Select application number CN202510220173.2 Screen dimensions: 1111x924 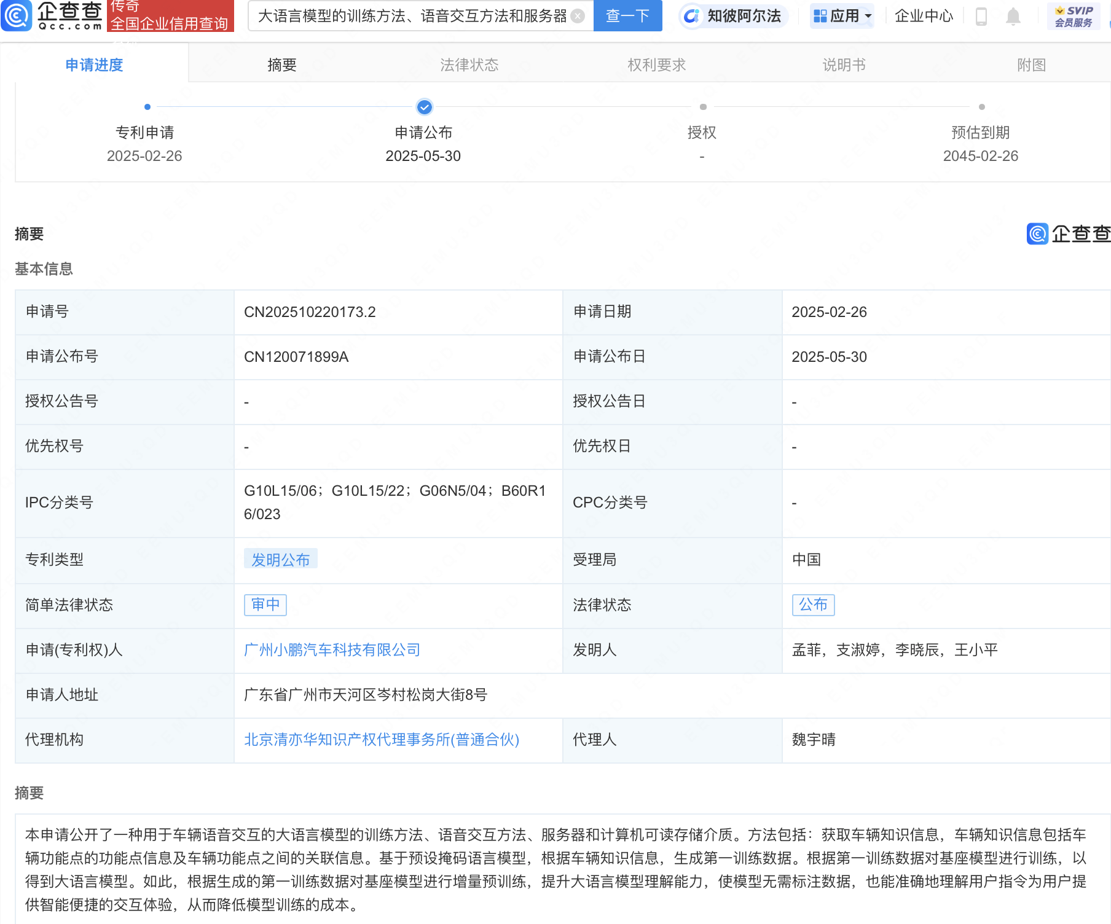pyautogui.click(x=310, y=312)
